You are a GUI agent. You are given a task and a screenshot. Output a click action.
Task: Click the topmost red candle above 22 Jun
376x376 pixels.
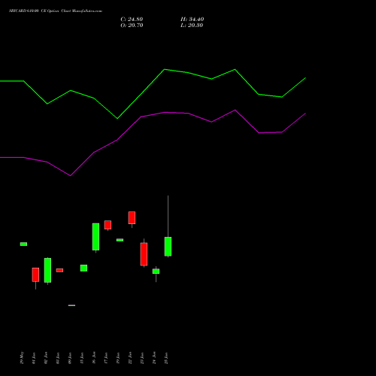[x=132, y=217]
